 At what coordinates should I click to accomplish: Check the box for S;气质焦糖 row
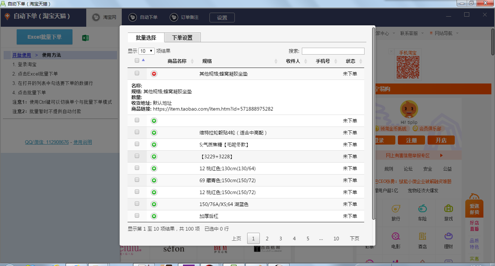point(137,144)
